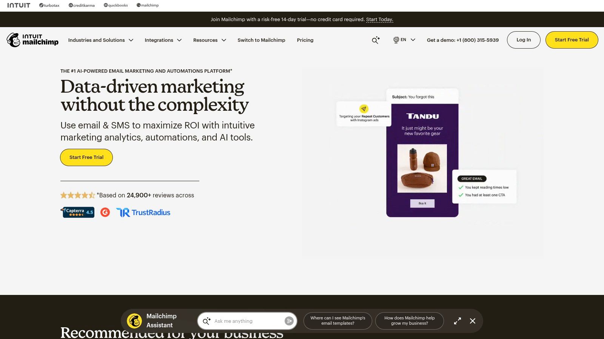Open the Switch to Mailchimp page
604x339 pixels.
[x=261, y=40]
